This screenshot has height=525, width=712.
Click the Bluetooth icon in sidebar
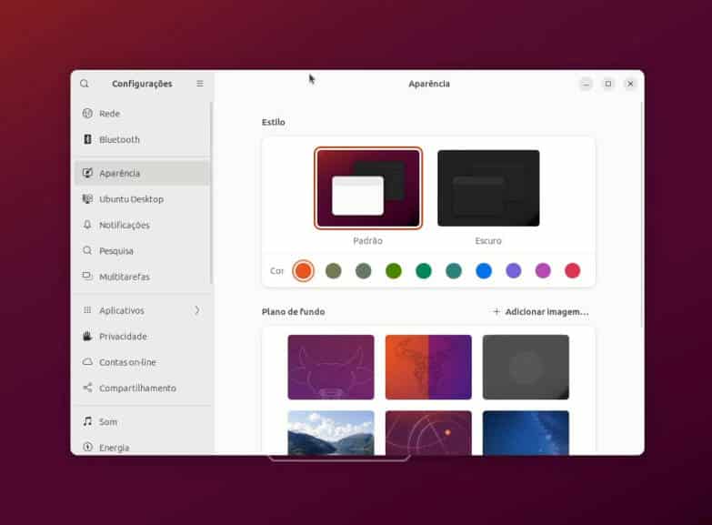coord(87,139)
